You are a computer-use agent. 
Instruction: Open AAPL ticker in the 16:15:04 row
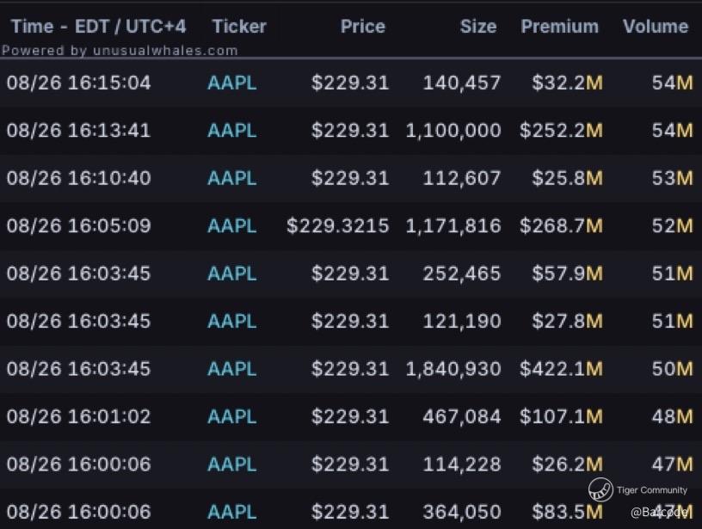coord(231,83)
